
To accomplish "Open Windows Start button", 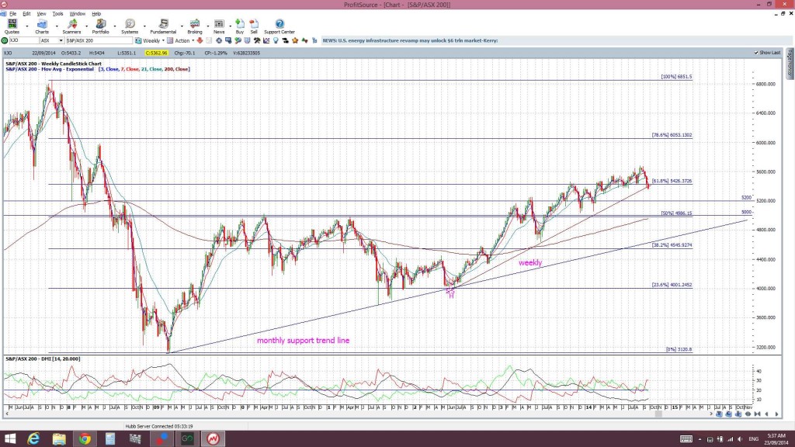I will (x=9, y=438).
